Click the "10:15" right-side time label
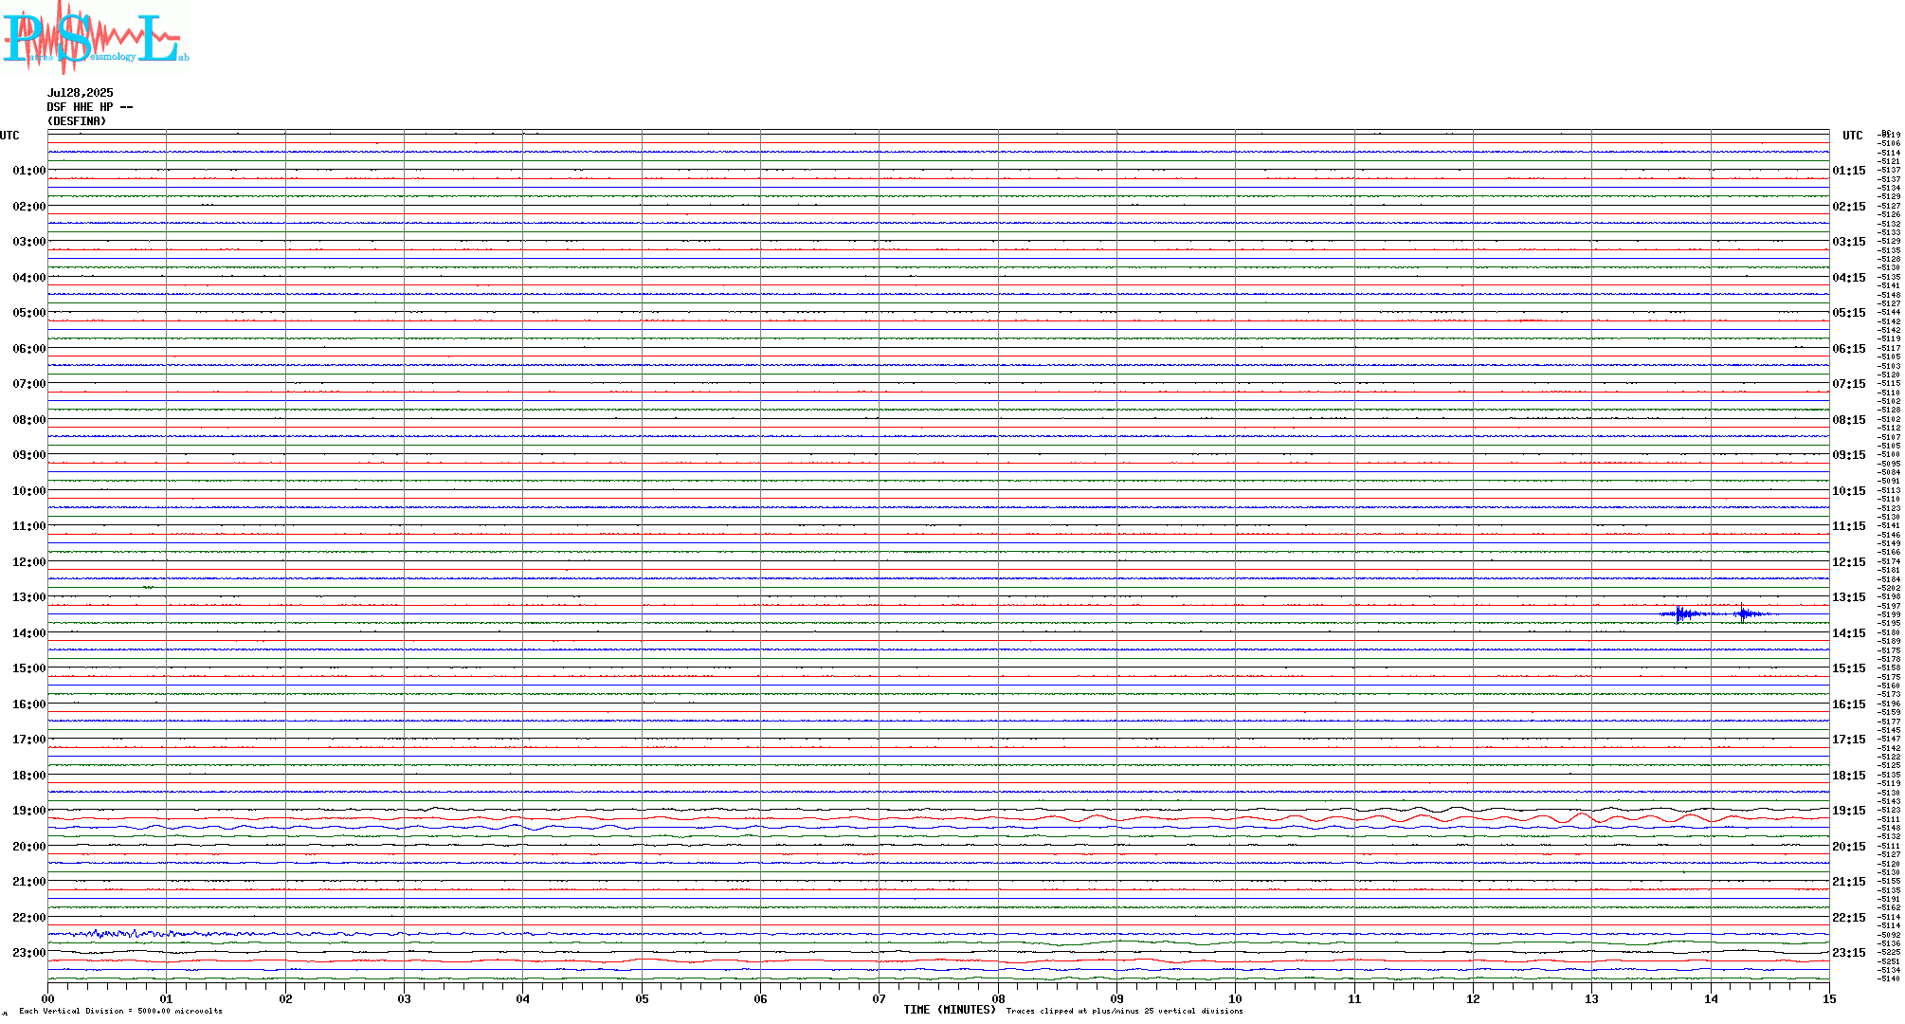 [x=1849, y=491]
